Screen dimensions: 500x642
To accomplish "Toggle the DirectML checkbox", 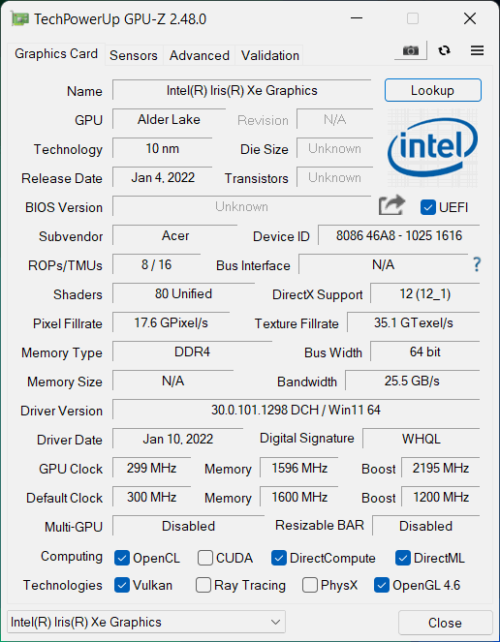I will [x=403, y=558].
